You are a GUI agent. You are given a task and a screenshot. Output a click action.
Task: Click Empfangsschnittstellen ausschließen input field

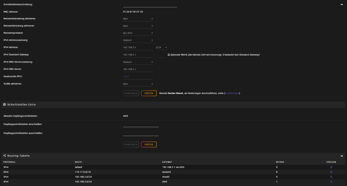tap(141, 133)
